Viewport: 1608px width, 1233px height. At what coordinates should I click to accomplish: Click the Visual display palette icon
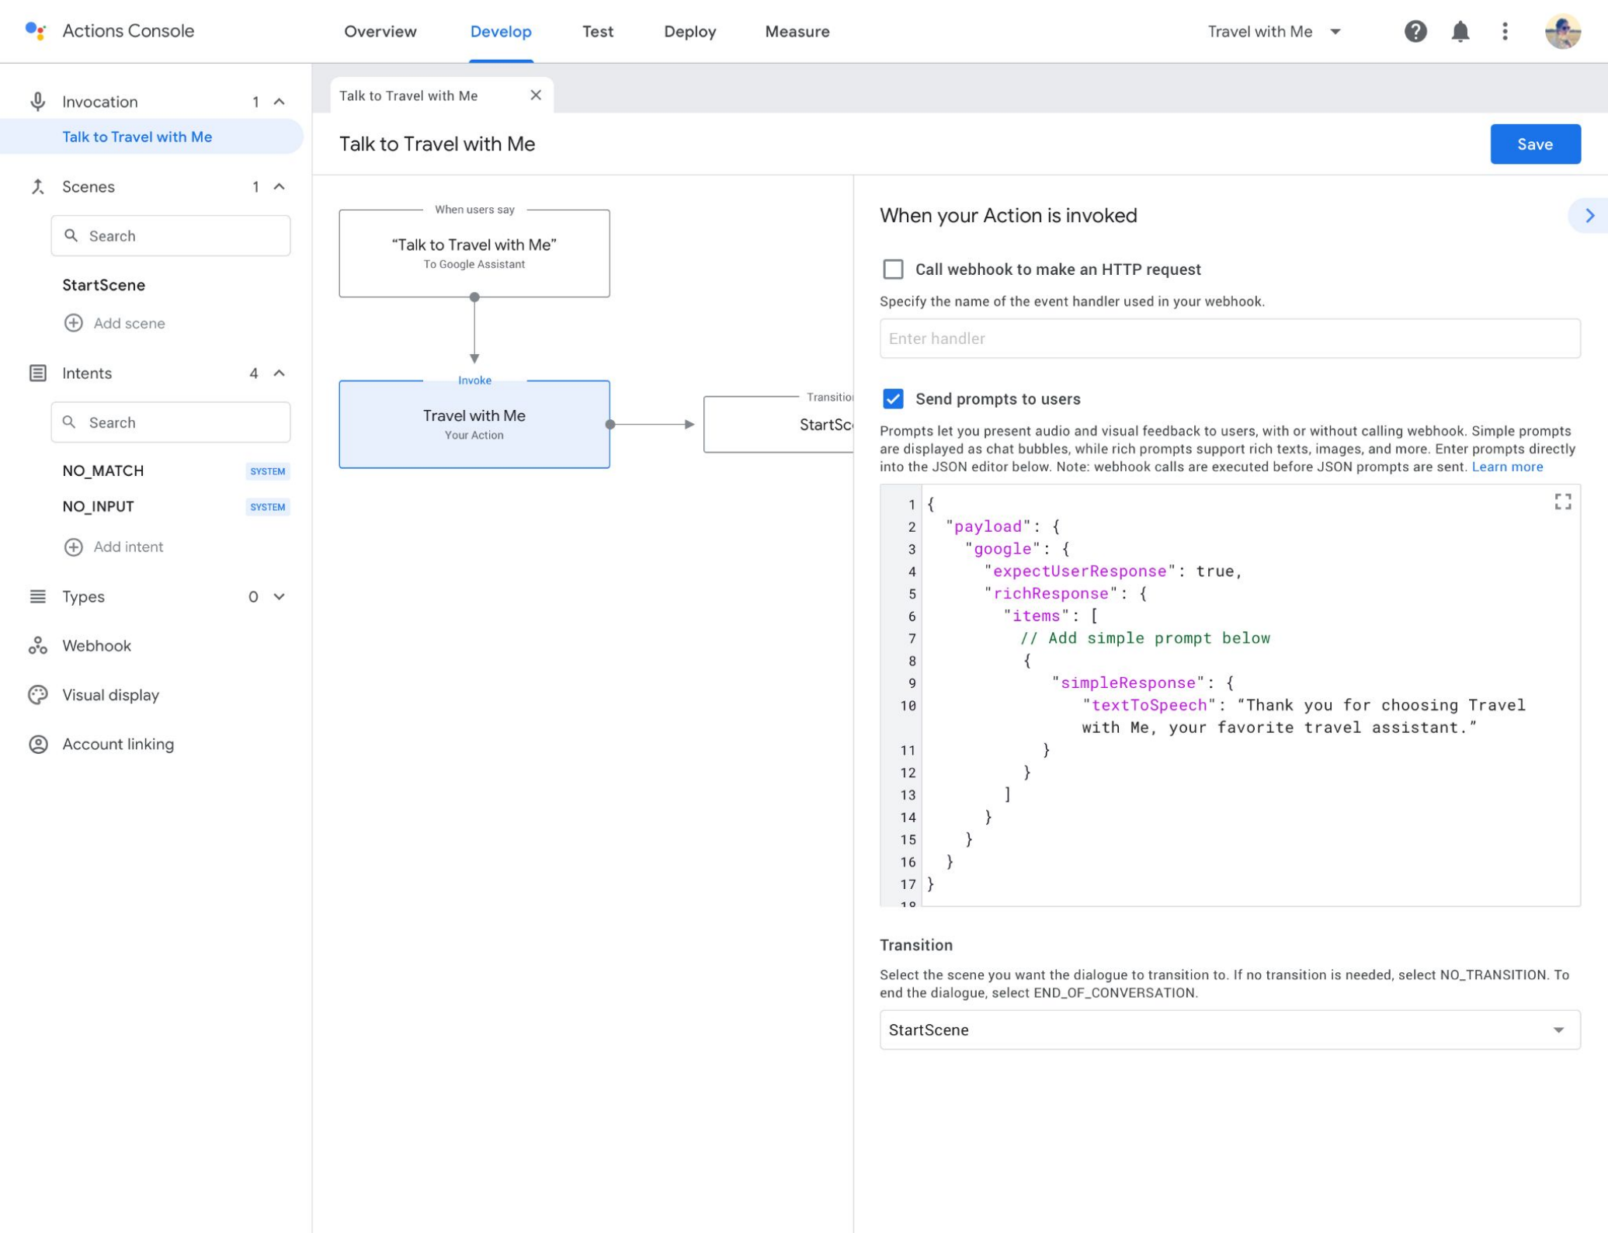37,695
